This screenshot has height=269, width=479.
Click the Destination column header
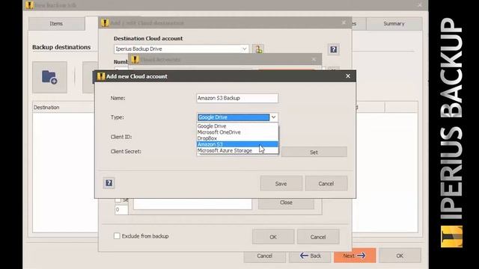[64, 108]
